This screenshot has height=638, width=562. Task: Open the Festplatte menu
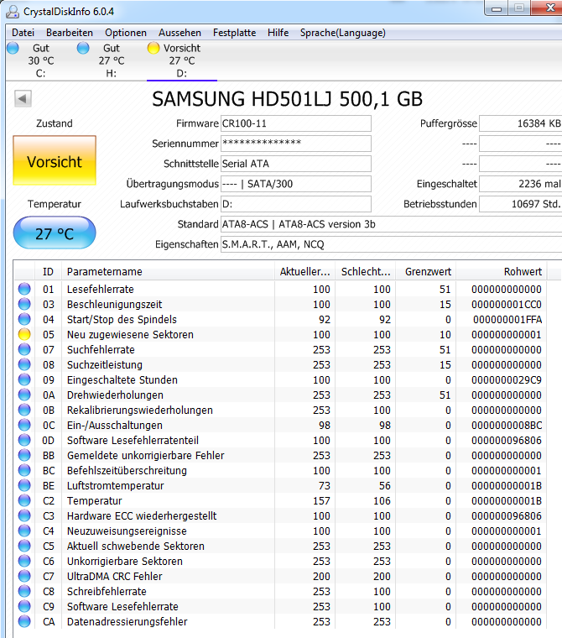click(234, 33)
